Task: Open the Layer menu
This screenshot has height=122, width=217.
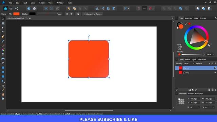Action: pos(33,3)
